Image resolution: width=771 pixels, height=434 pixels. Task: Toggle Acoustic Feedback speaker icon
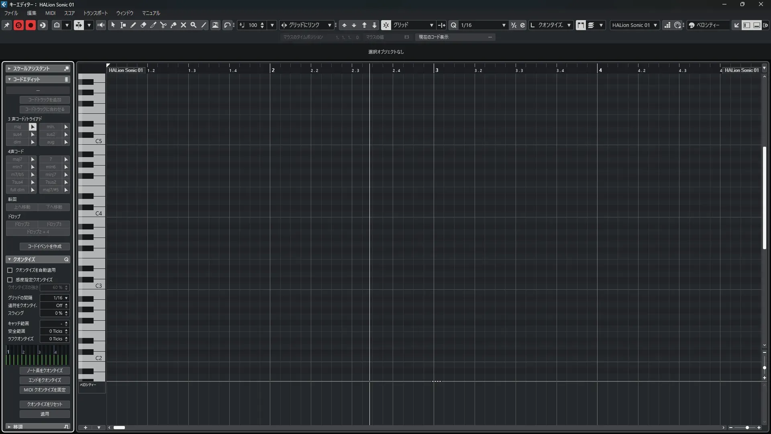click(101, 25)
